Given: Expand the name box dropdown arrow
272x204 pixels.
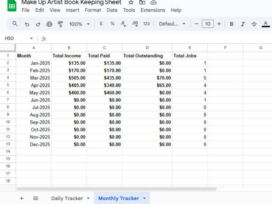Looking at the screenshot, I should pos(31,38).
